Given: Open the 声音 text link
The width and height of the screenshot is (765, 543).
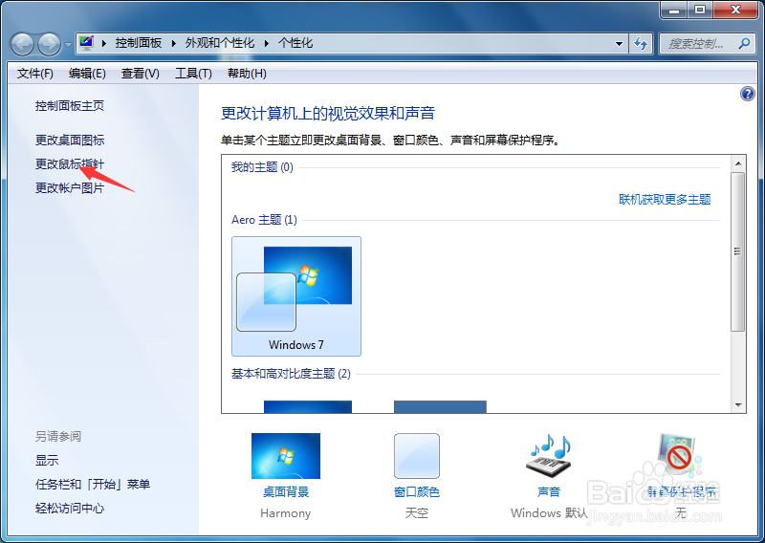Looking at the screenshot, I should click(549, 491).
